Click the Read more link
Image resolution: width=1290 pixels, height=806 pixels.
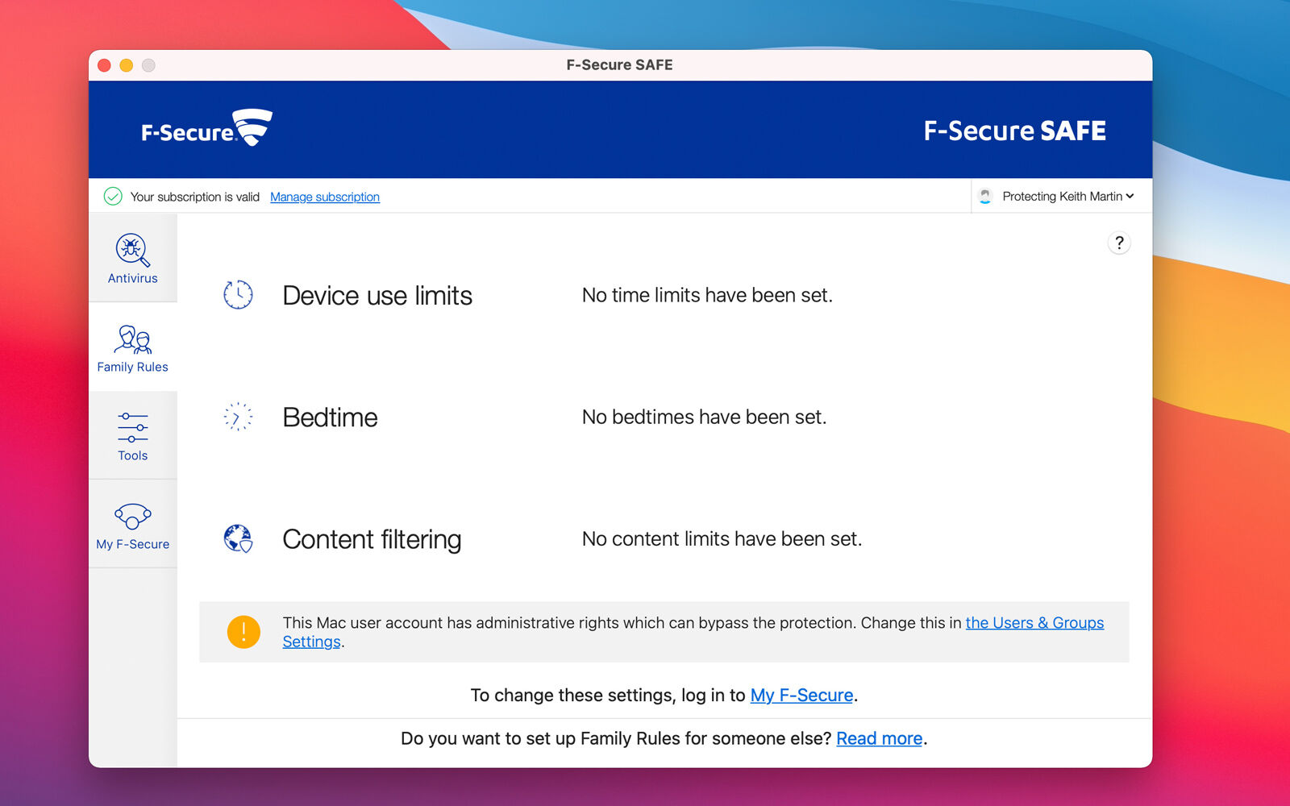pos(879,738)
